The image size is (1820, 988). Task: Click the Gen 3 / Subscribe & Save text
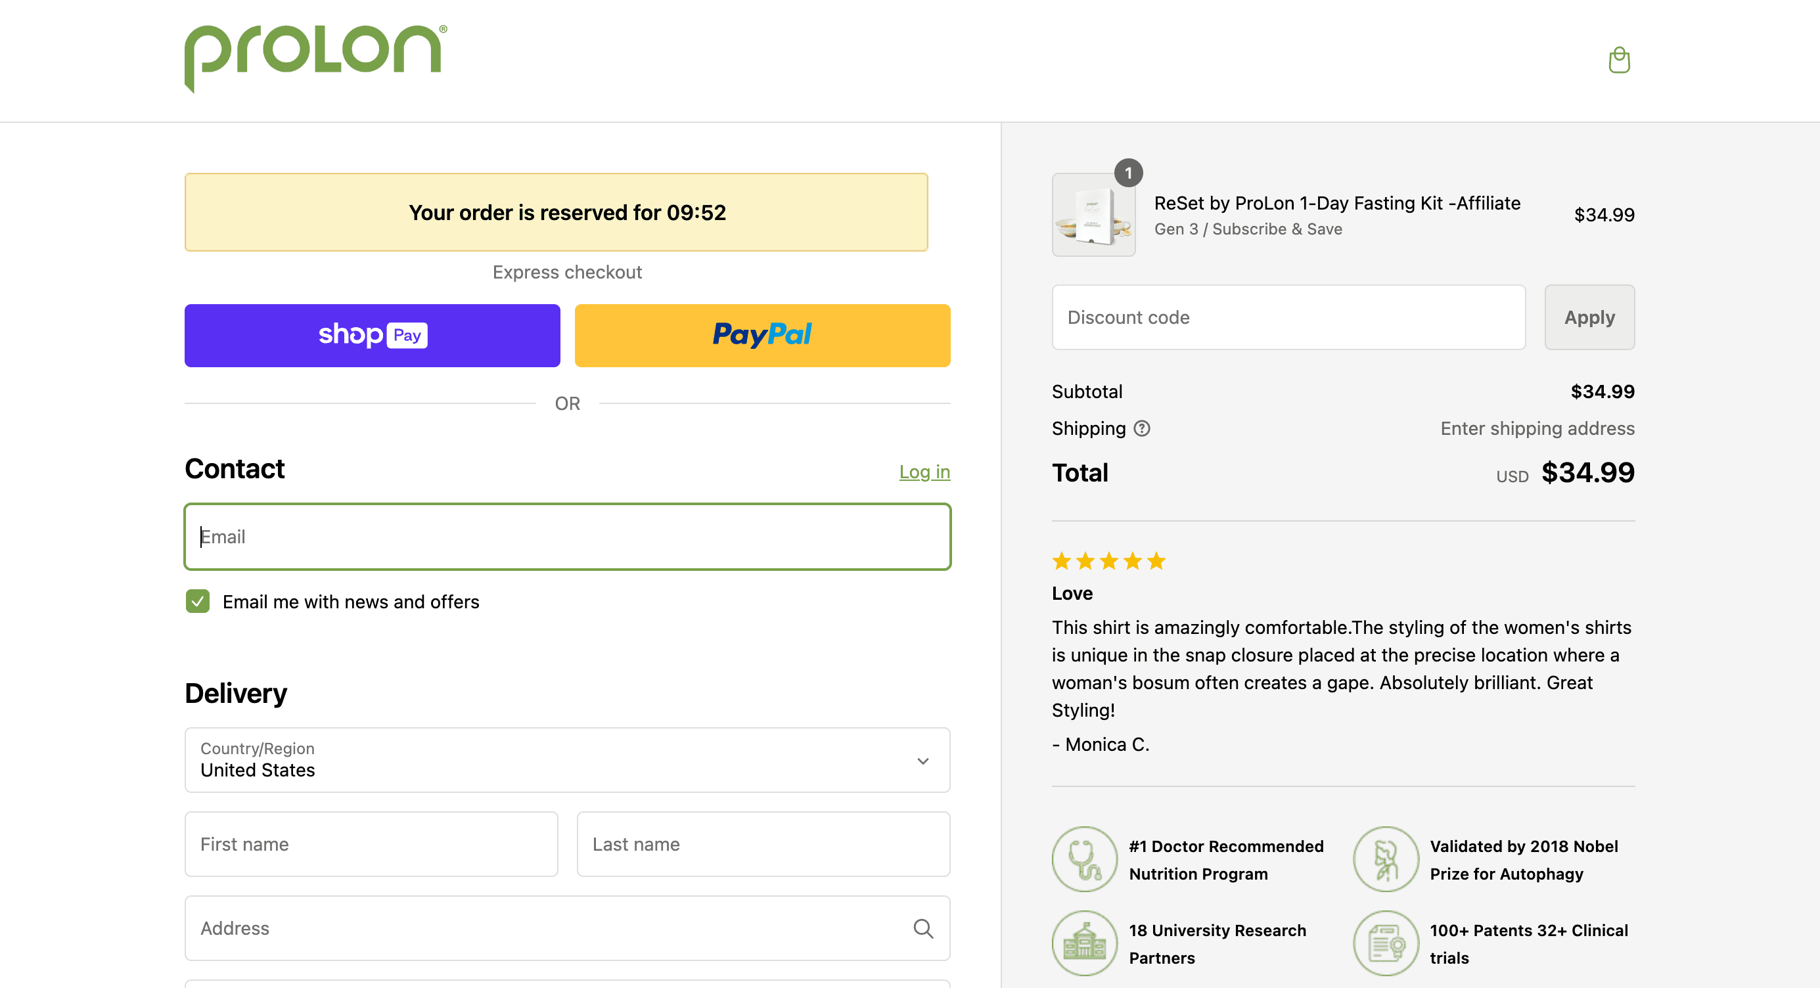coord(1248,229)
